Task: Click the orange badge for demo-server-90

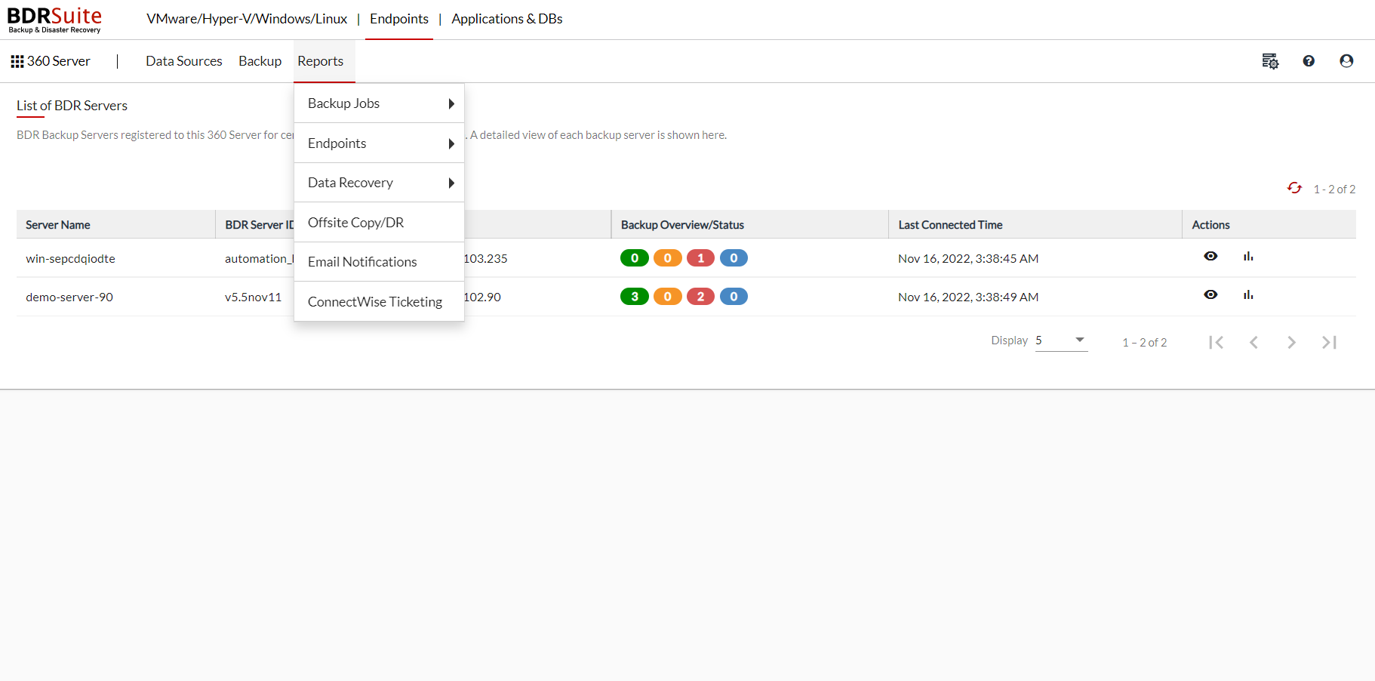Action: [668, 297]
